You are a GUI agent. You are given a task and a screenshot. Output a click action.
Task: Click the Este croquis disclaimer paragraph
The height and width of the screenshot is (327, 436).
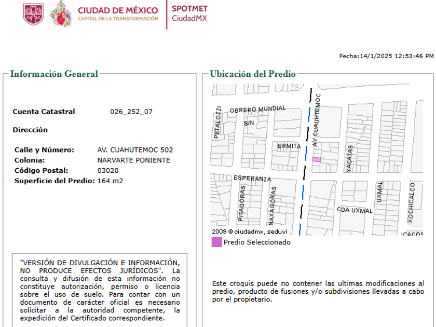[318, 291]
